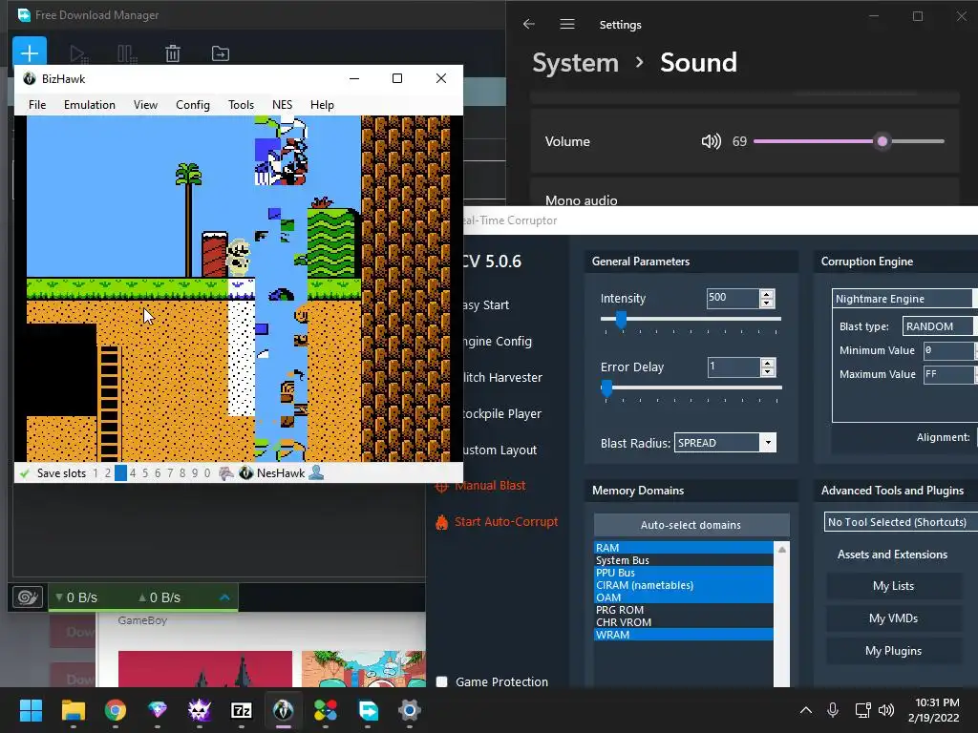The image size is (978, 733).
Task: Select OAM in Memory Domains list
Action: 683,597
